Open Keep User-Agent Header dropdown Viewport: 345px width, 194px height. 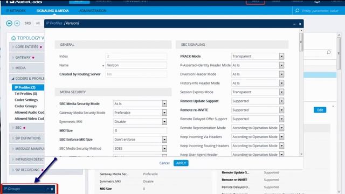click(281, 155)
